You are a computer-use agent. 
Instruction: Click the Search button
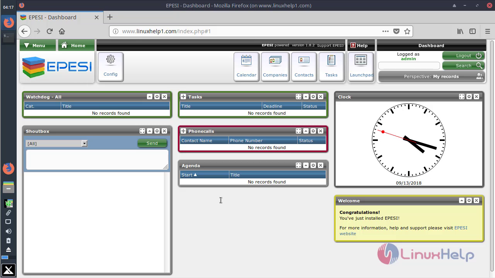click(463, 66)
